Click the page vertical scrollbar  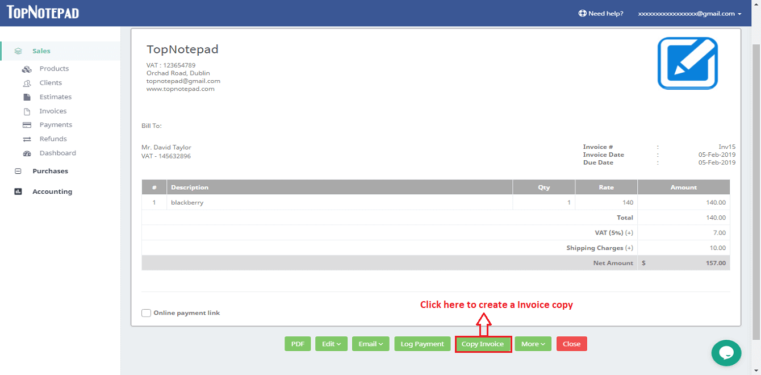[x=756, y=193]
